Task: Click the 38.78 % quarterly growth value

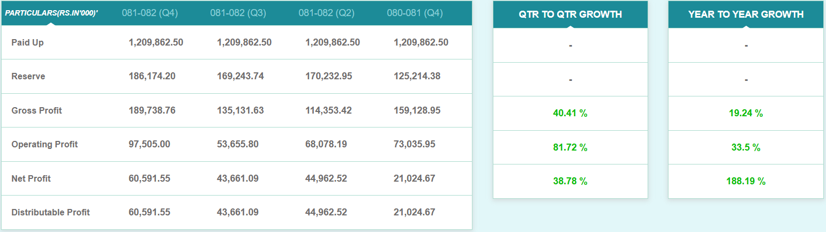Action: [x=570, y=181]
